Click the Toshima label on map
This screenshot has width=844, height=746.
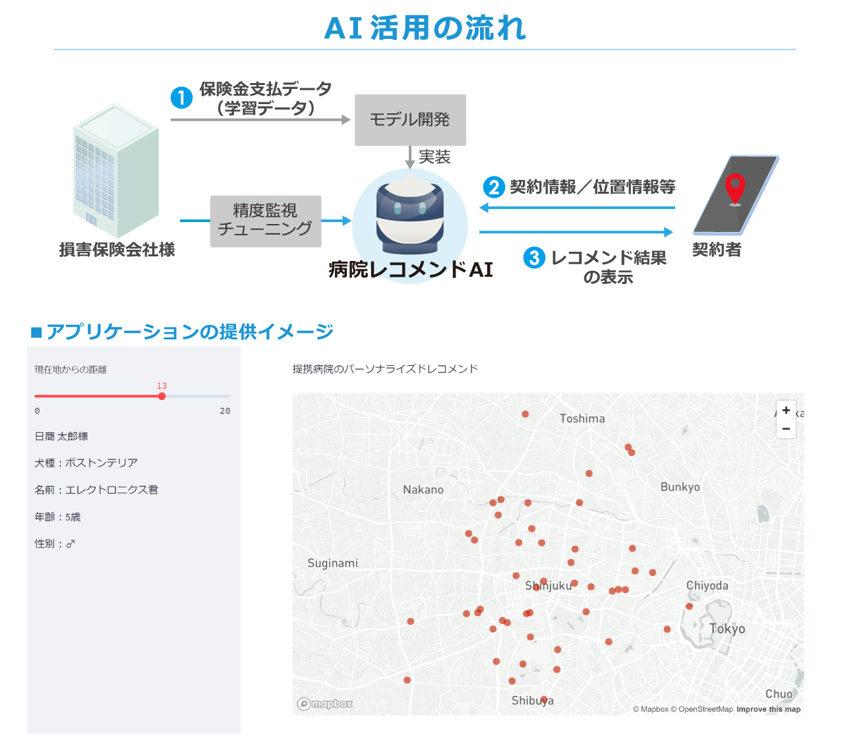[582, 418]
